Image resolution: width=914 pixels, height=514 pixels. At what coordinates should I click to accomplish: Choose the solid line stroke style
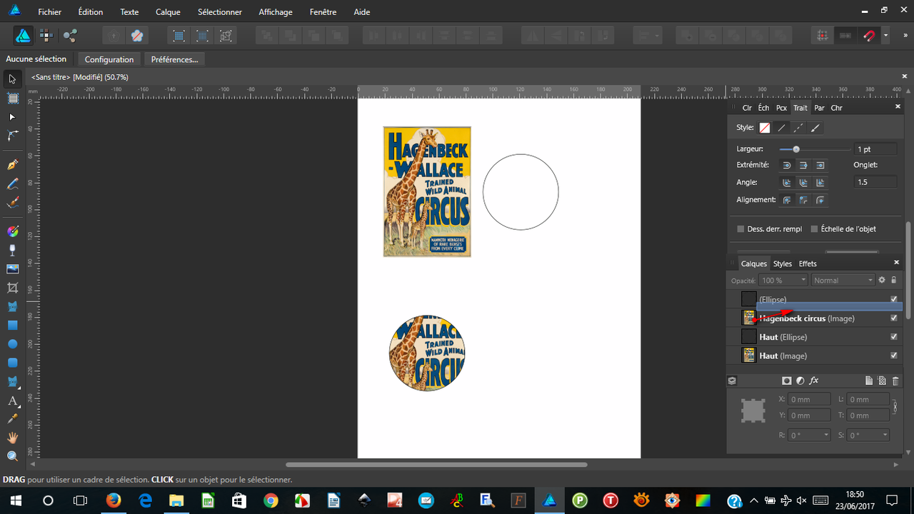[x=782, y=128]
